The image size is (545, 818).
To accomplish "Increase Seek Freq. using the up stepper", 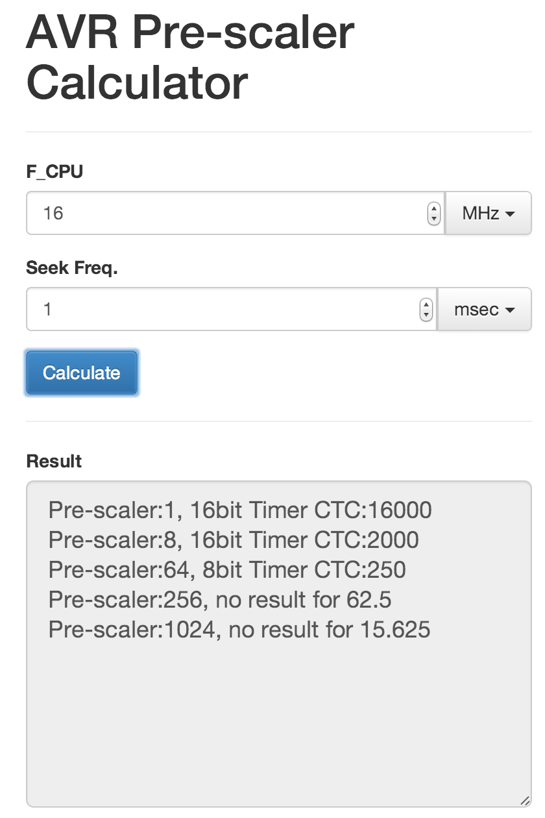I will pos(426,304).
